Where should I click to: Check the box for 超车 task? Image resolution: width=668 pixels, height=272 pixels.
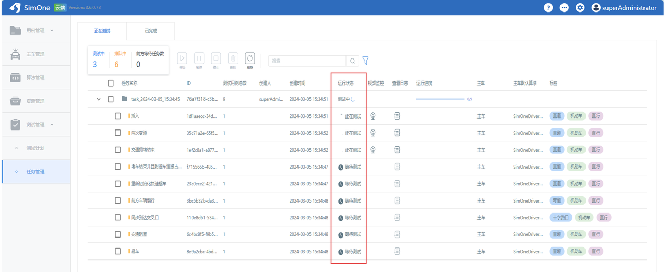tap(118, 251)
